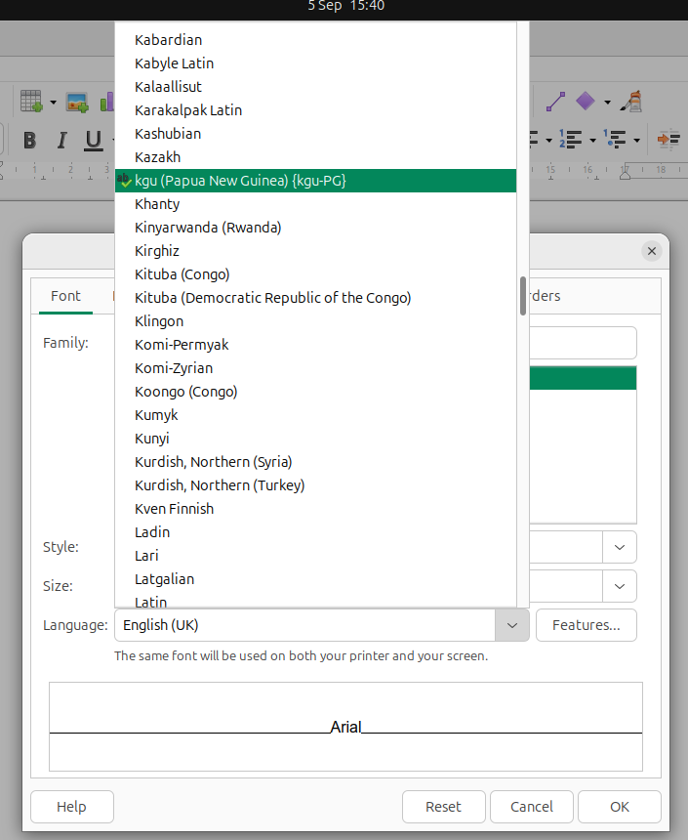688x840 pixels.
Task: Select Kabardian in the language list
Action: (x=315, y=40)
